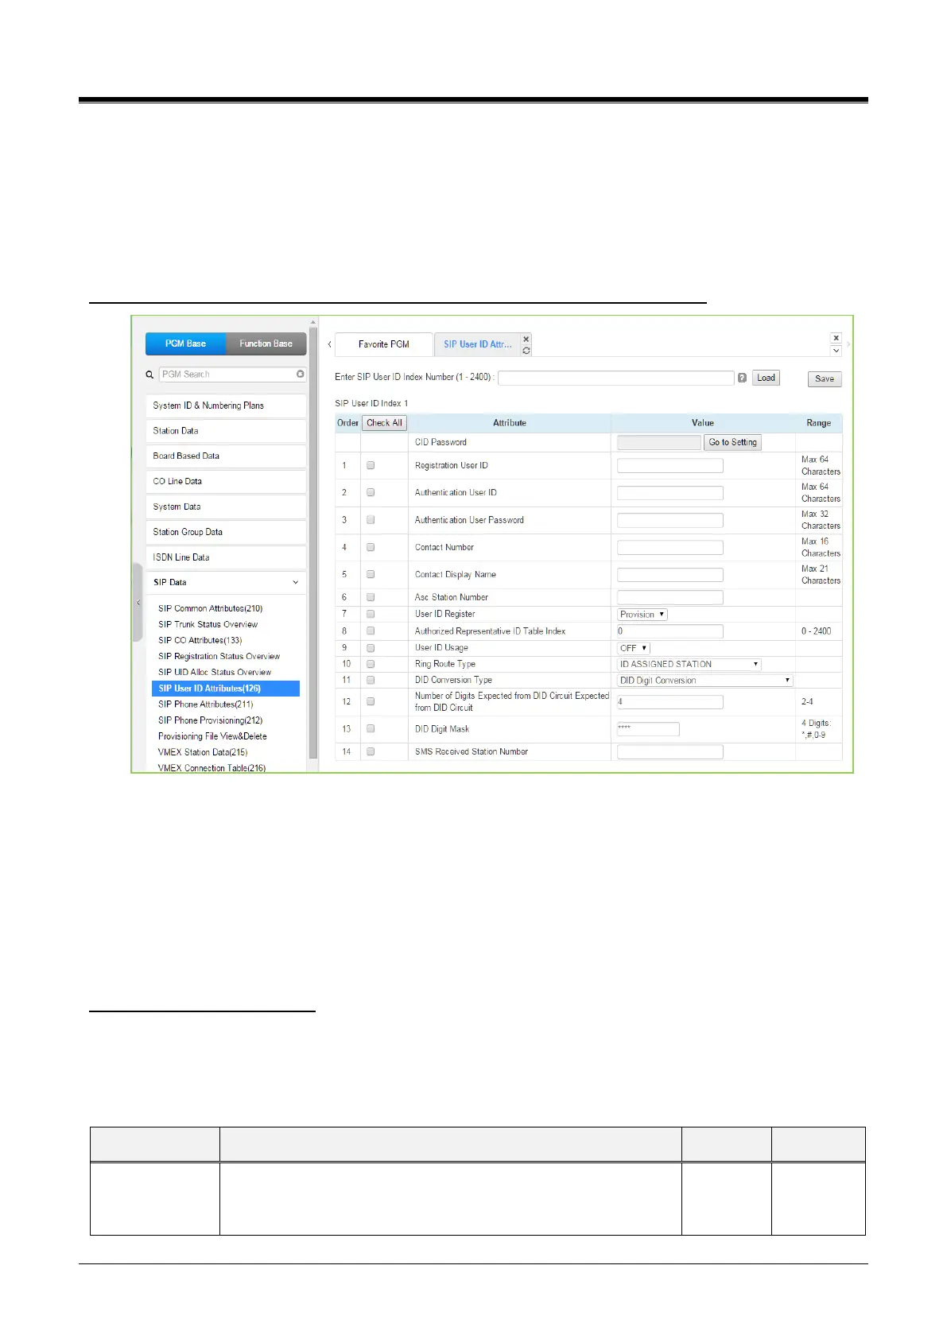The width and height of the screenshot is (947, 1339).
Task: Open SIP Phone Attributes(211)
Action: coord(205,704)
